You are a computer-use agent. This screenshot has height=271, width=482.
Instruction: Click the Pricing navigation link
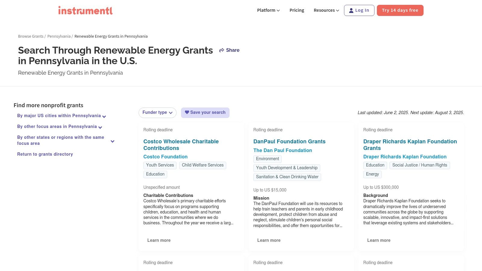[x=297, y=10]
